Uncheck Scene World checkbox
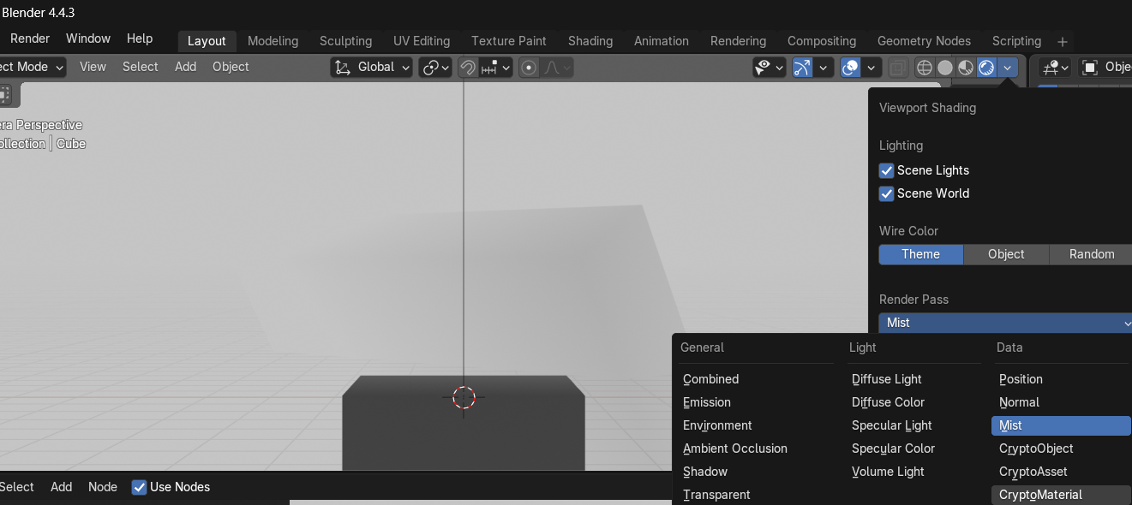 click(887, 193)
